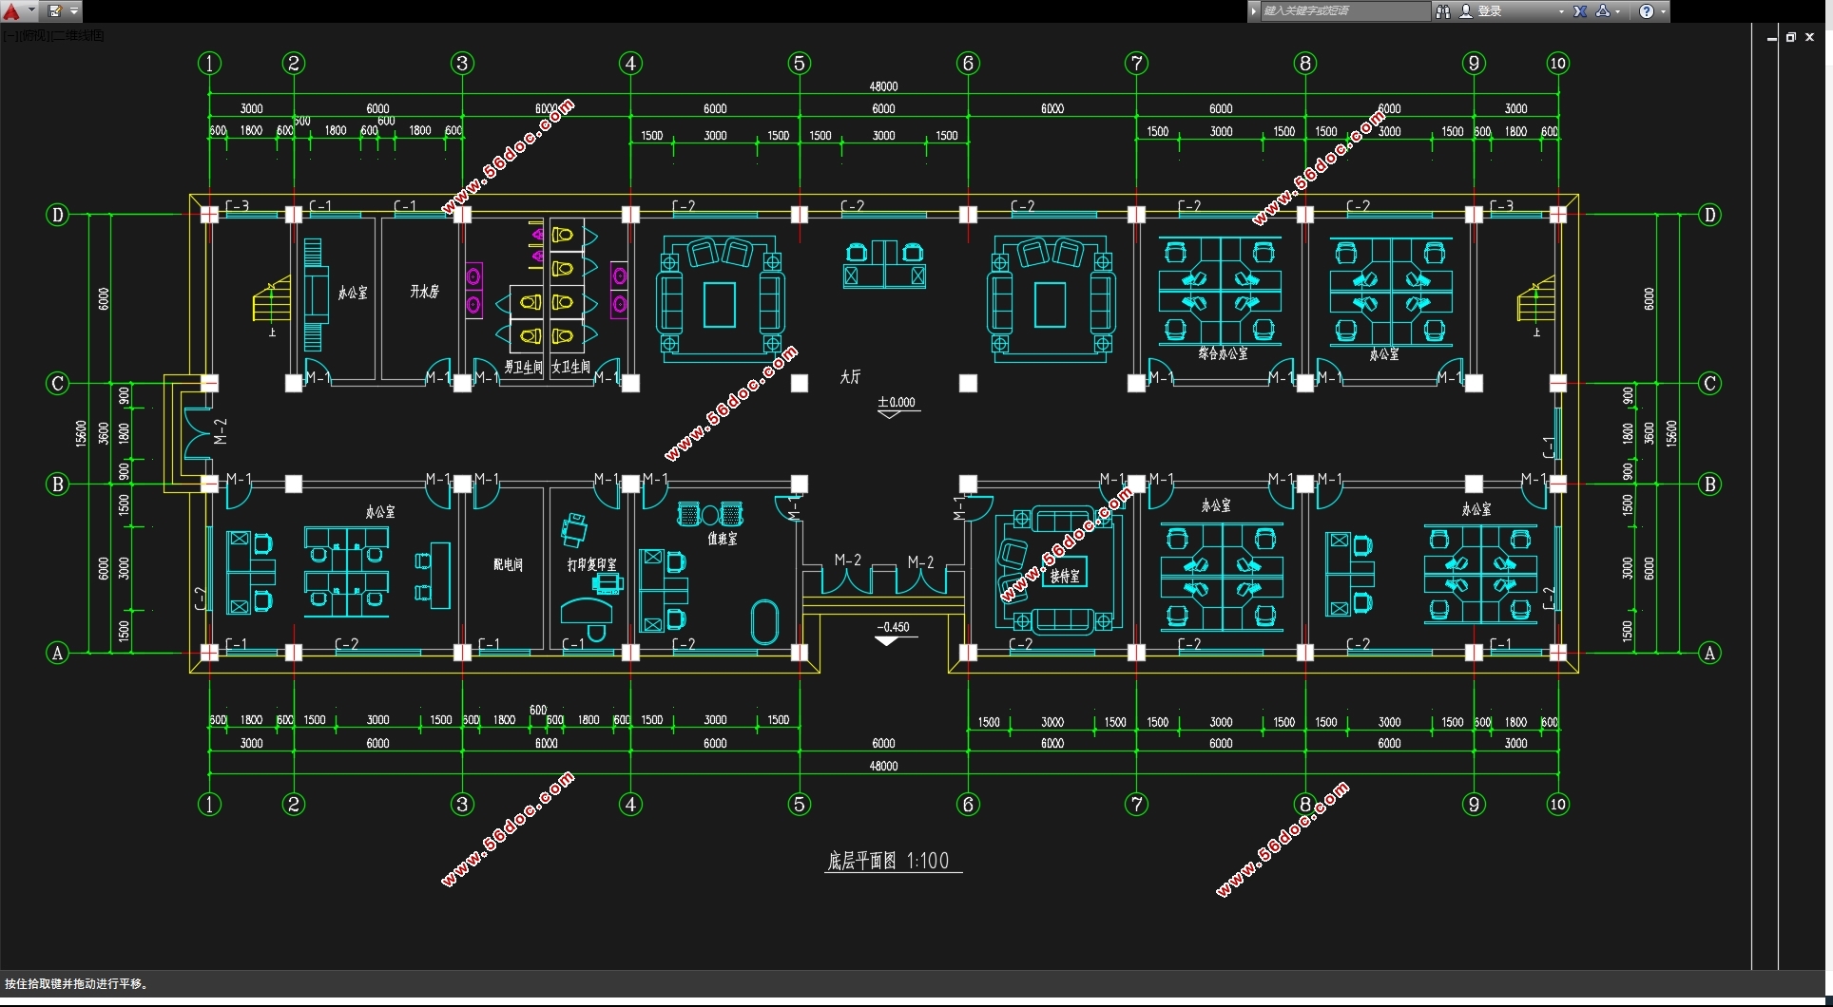
Task: Open the Autodesk Exchange X icon
Action: [1580, 11]
